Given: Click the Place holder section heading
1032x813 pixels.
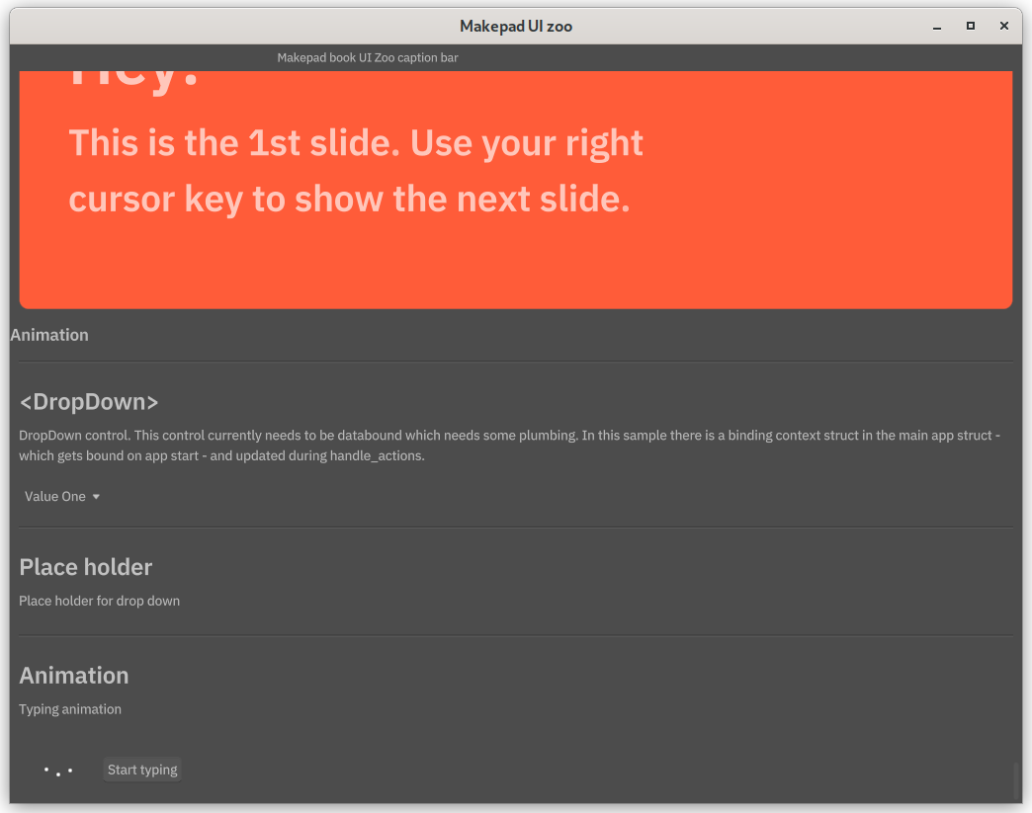Looking at the screenshot, I should [x=86, y=568].
